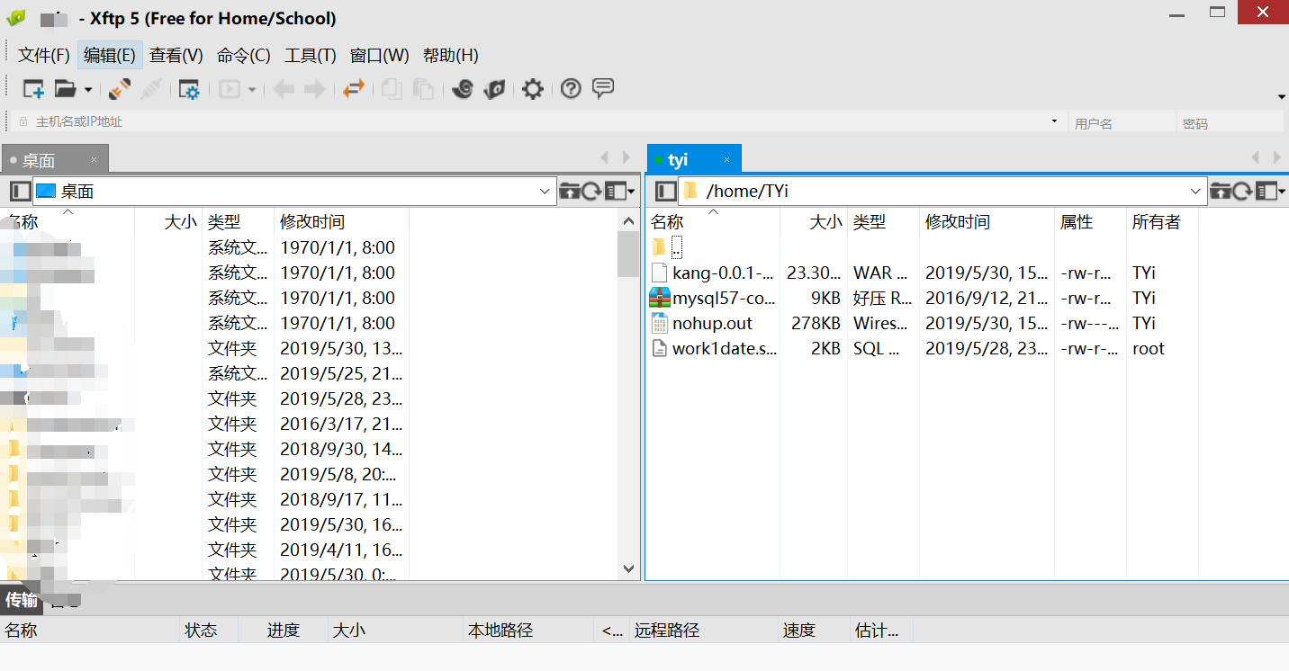This screenshot has height=671, width=1289.
Task: Select the 传输 transfer tab
Action: [22, 599]
